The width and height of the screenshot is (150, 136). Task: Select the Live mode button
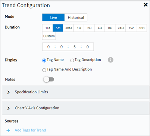pos(53,17)
